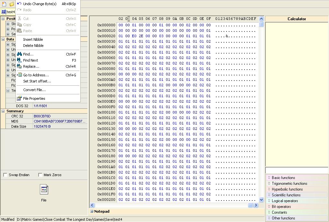
Task: Expand Basic functions in Calculator
Action: click(297, 178)
